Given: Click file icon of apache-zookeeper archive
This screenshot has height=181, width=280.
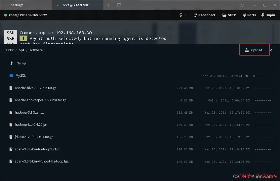Looking at the screenshot, I should point(11,100).
